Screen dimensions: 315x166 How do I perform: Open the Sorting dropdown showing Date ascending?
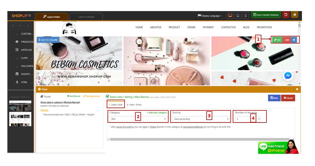coord(201,119)
